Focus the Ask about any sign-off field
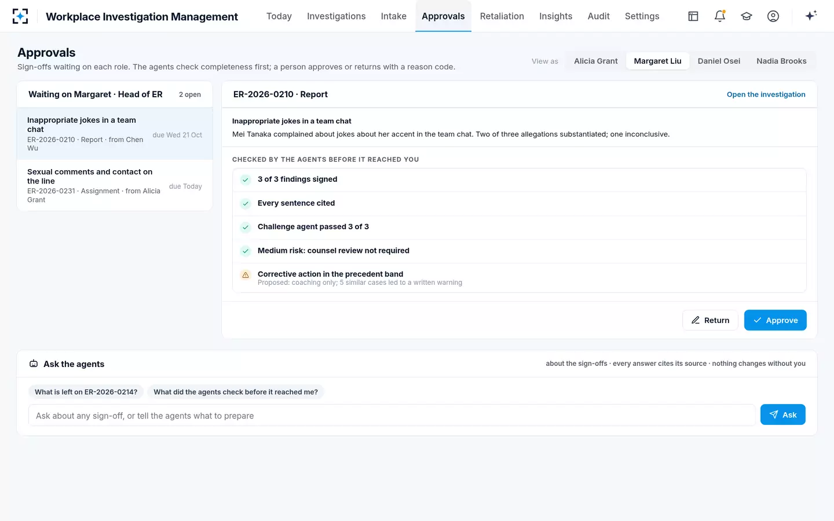834x521 pixels. [x=392, y=415]
